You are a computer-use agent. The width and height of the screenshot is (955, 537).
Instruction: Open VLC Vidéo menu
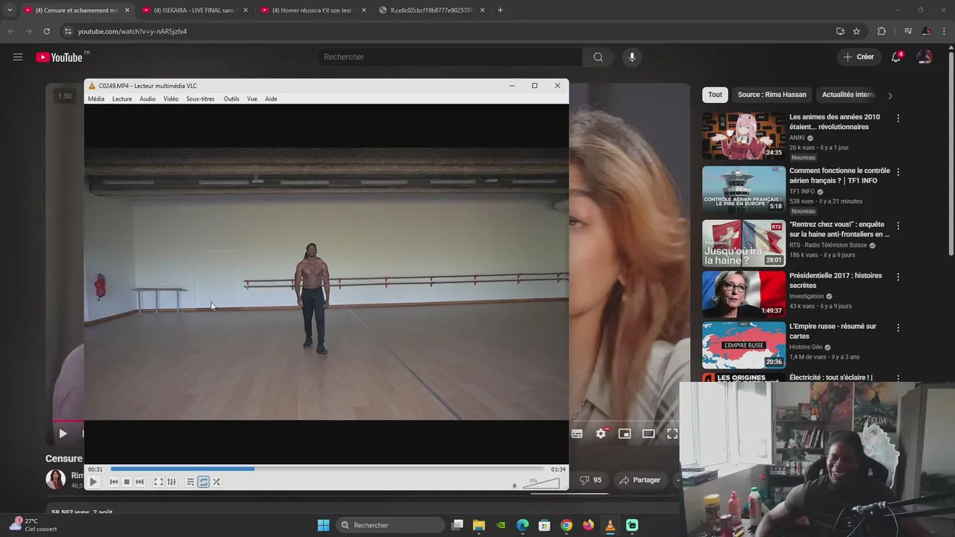click(171, 99)
